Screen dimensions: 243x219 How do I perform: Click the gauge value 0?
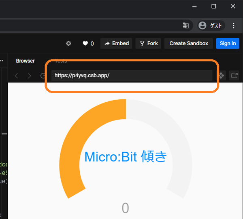pyautogui.click(x=125, y=208)
